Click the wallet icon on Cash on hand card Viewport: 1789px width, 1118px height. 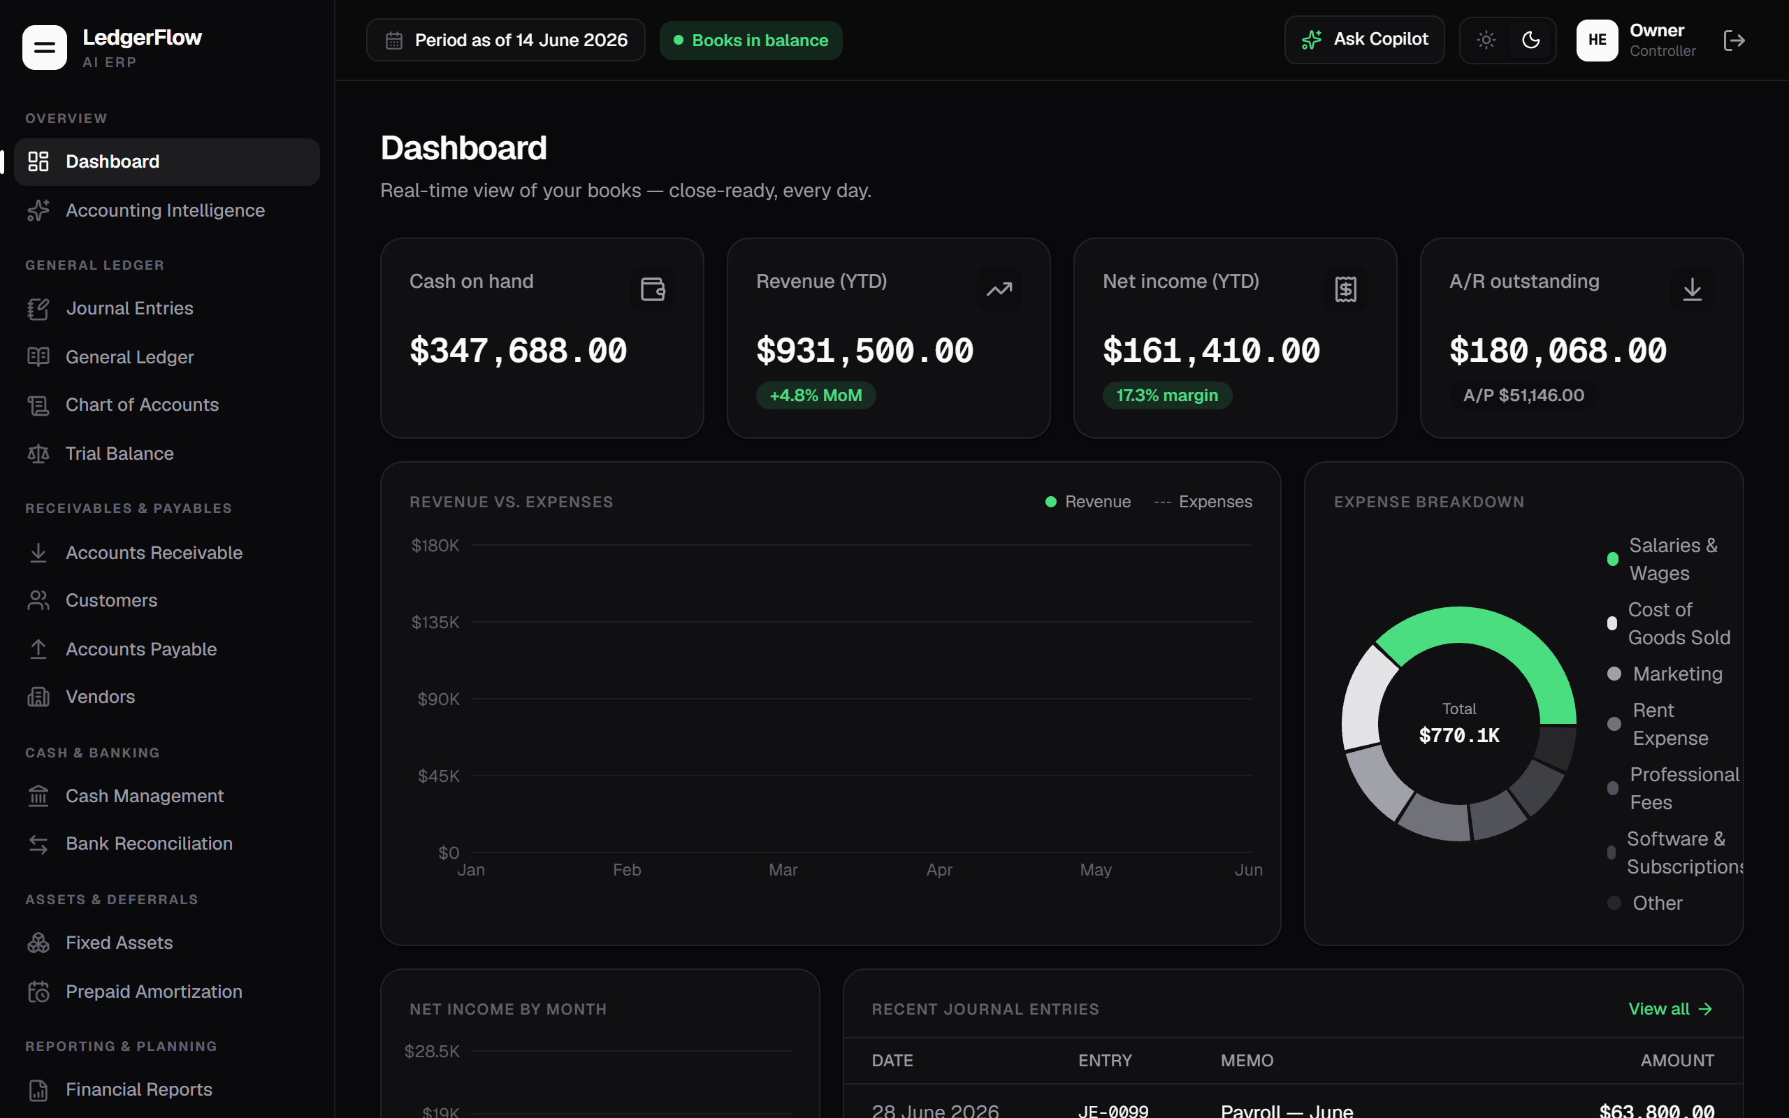coord(653,289)
